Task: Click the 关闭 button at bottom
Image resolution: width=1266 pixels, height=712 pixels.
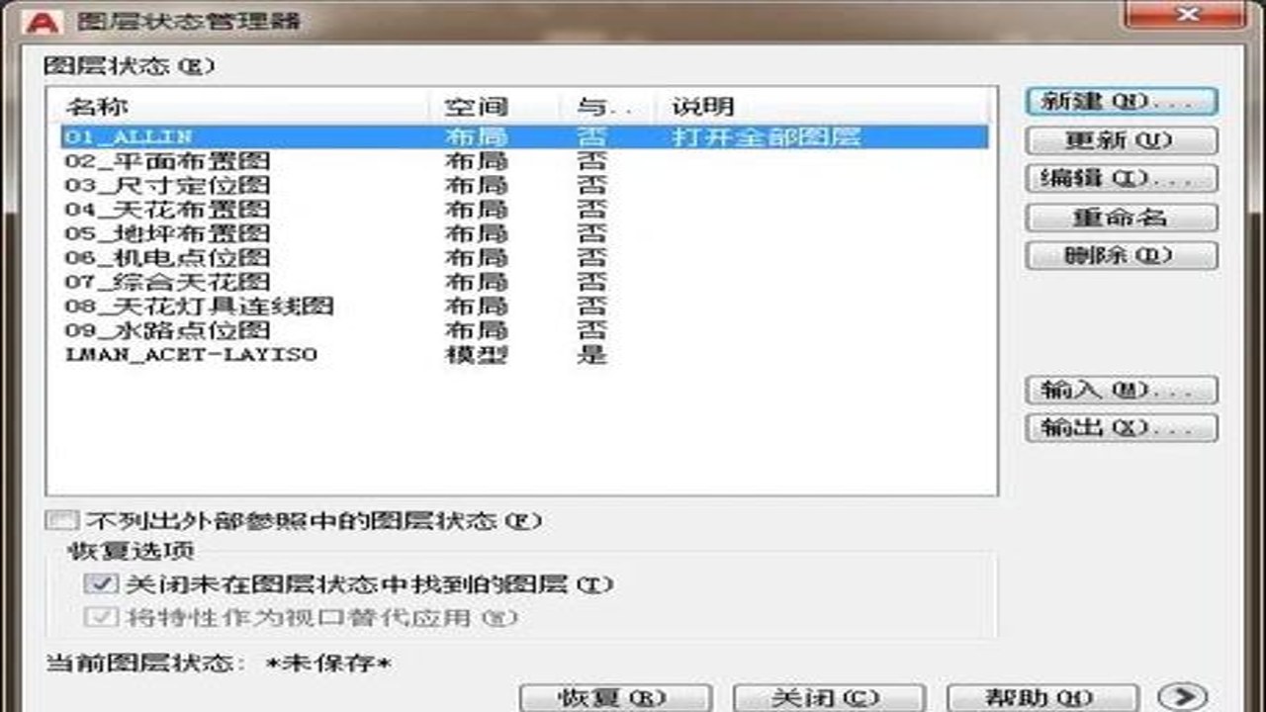Action: [829, 697]
